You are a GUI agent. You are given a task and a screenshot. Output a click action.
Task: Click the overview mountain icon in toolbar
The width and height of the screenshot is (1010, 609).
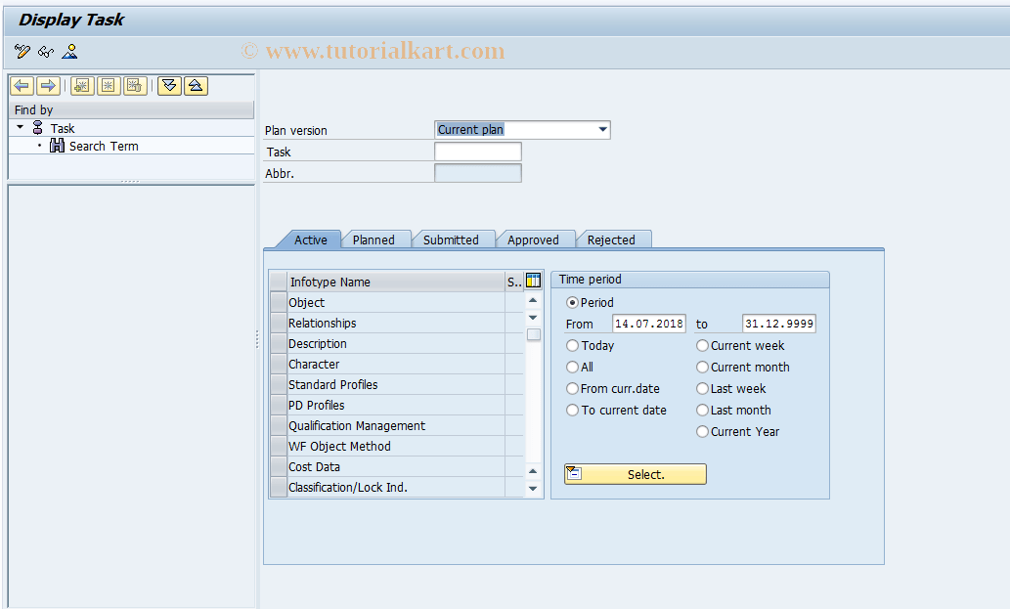coord(68,51)
